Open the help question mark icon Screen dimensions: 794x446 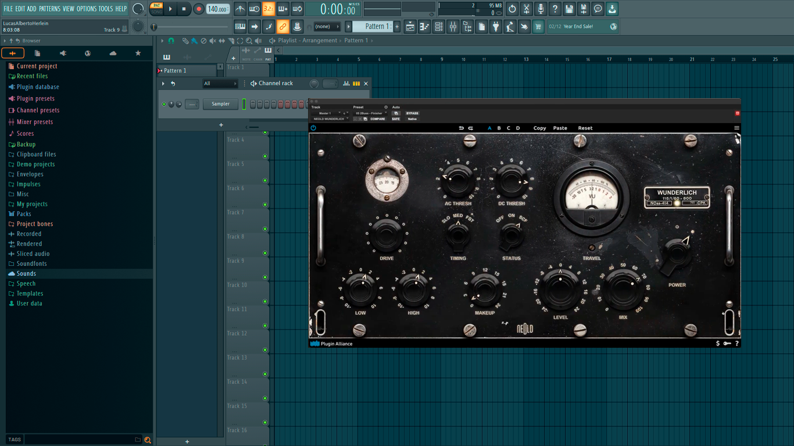click(555, 9)
